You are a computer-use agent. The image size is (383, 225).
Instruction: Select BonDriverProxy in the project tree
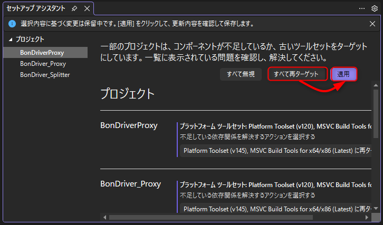42,52
